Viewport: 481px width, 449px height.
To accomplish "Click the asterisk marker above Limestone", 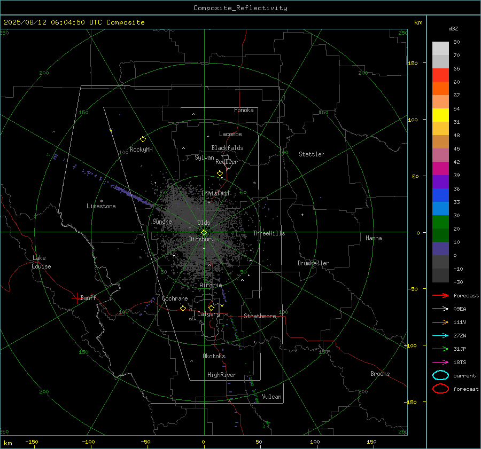I will (x=101, y=201).
